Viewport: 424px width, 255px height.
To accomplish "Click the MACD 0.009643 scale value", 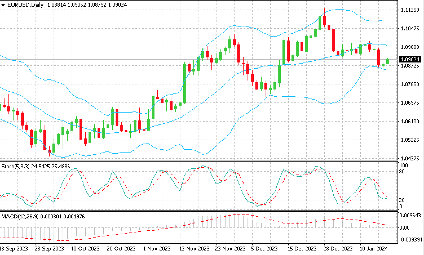I will click(410, 215).
